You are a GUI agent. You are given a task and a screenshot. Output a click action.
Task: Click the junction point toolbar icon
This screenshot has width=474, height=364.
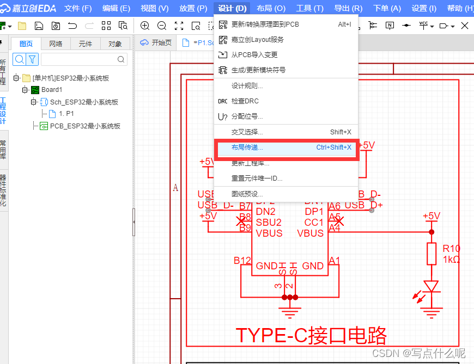pyautogui.click(x=406, y=26)
